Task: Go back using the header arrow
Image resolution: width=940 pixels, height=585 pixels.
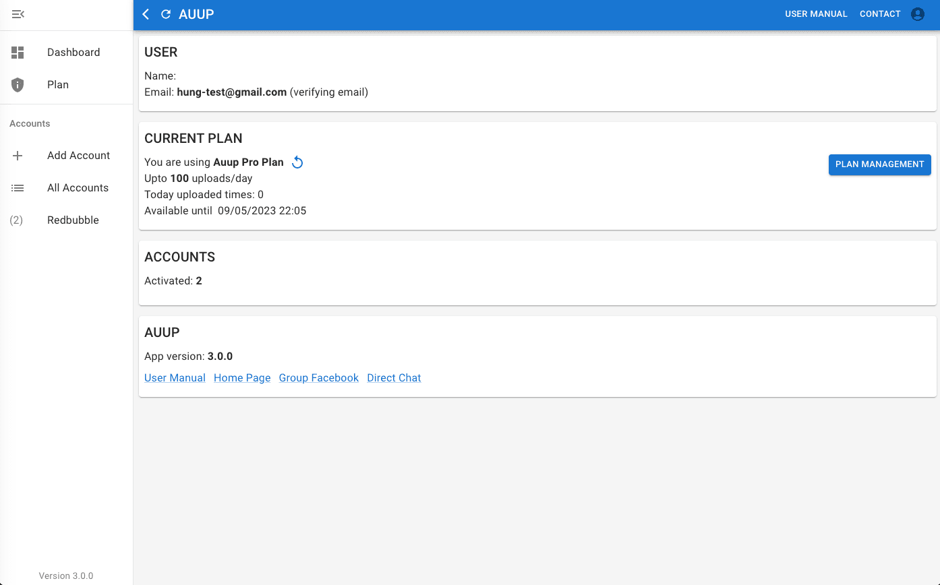Action: [146, 14]
